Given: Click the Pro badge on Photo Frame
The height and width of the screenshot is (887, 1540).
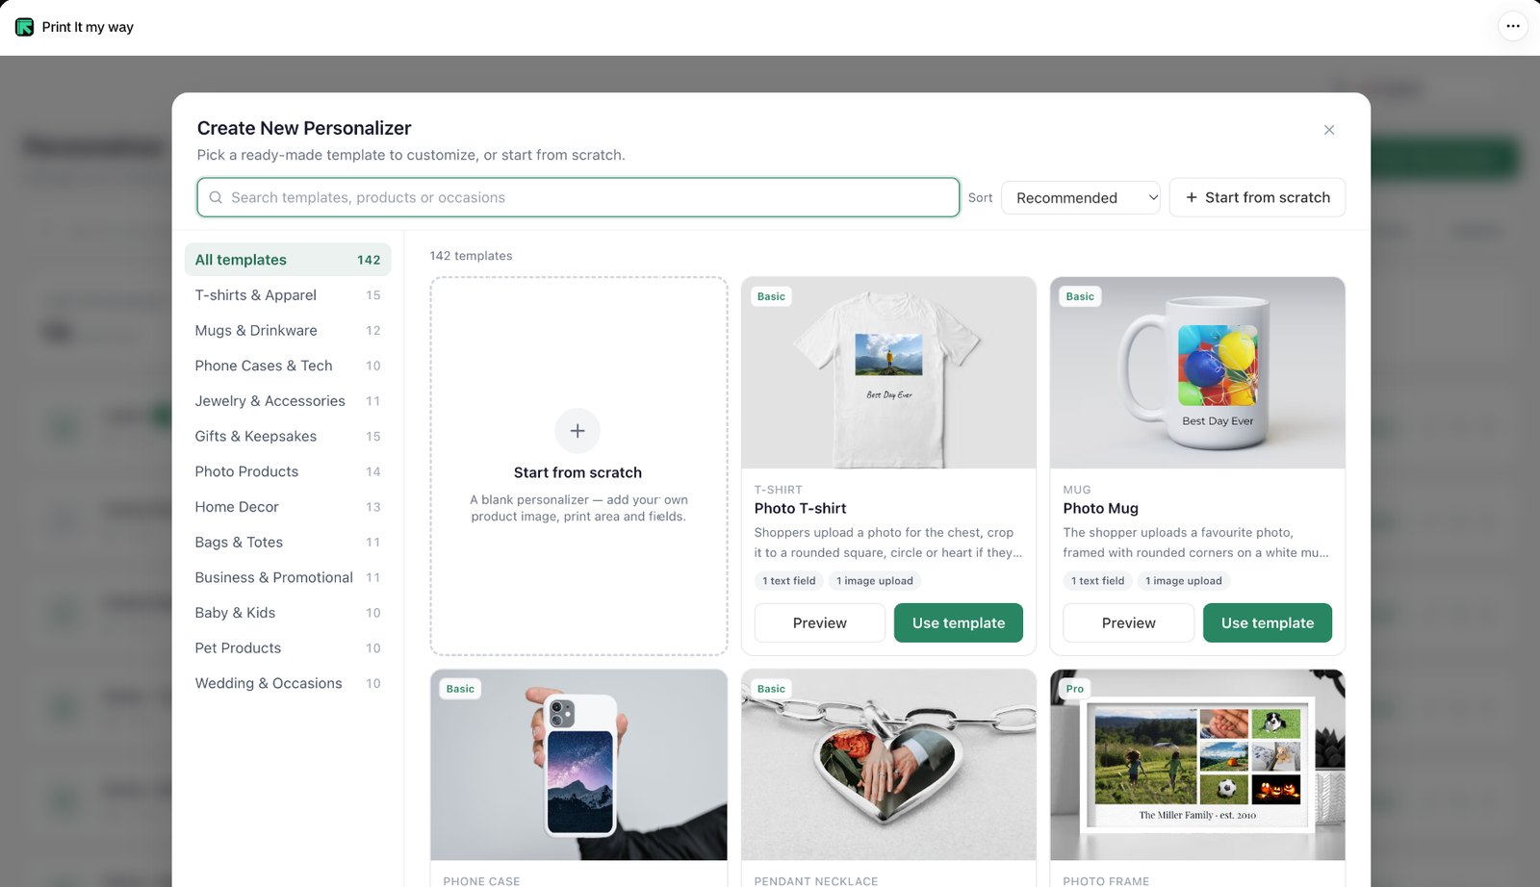Looking at the screenshot, I should [1075, 689].
